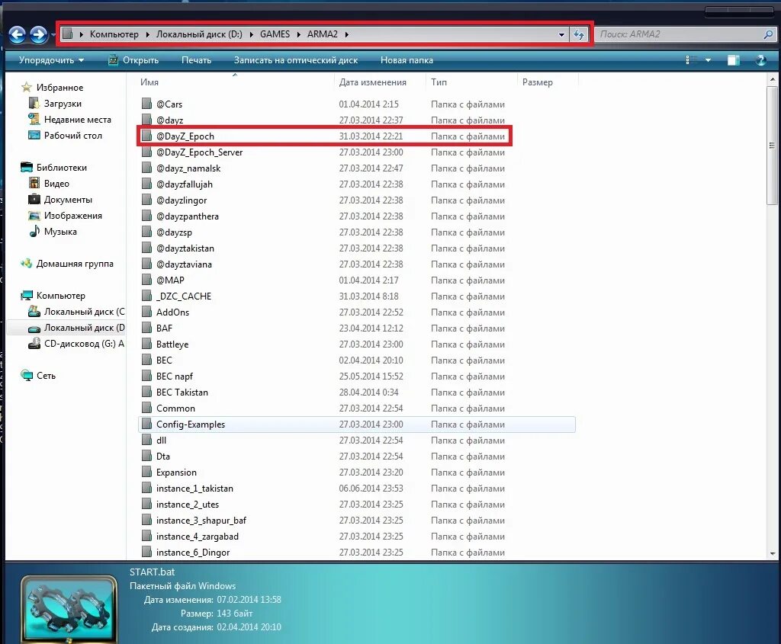Select the @dayz_namalsk folder name
Viewport: 781px width, 644px height.
(188, 168)
